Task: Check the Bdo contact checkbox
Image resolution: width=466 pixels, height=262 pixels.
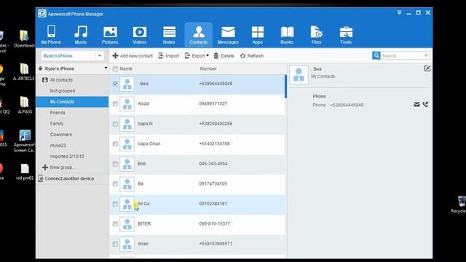Action: (x=115, y=164)
